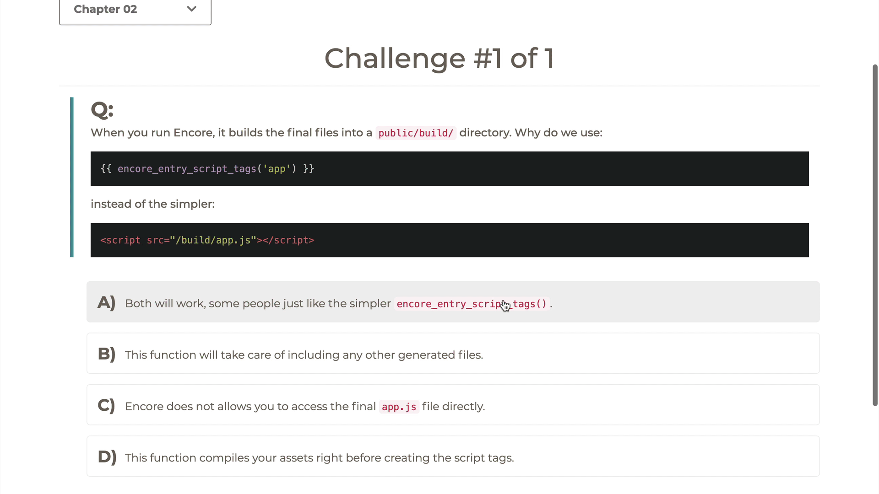Click the page's vertical scrollbar thumb

[875, 235]
